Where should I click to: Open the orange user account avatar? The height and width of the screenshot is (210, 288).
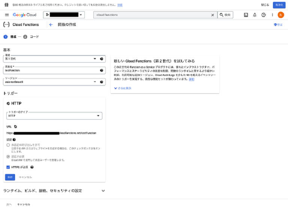pos(280,15)
